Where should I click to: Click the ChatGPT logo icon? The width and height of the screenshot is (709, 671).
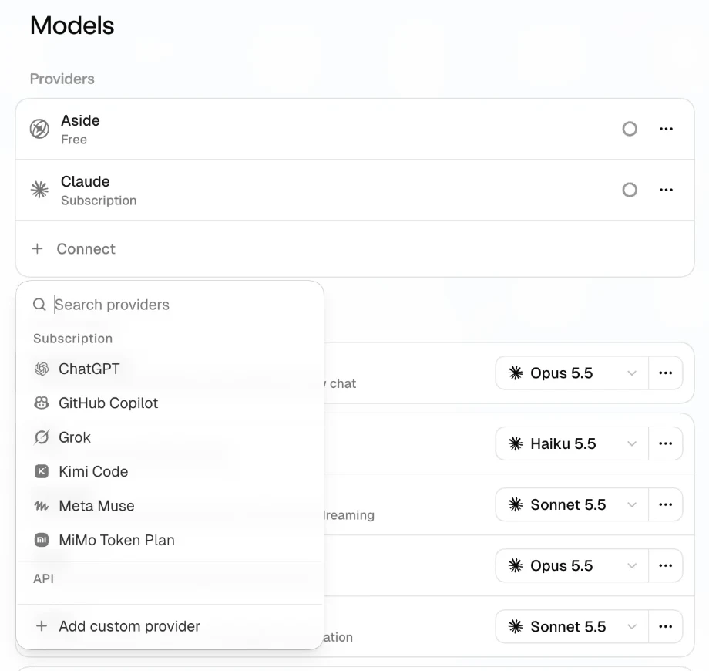tap(42, 369)
